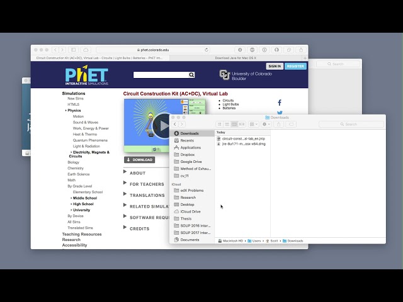The height and width of the screenshot is (302, 403).
Task: Open Google Drive in Finder sidebar
Action: coord(191,162)
